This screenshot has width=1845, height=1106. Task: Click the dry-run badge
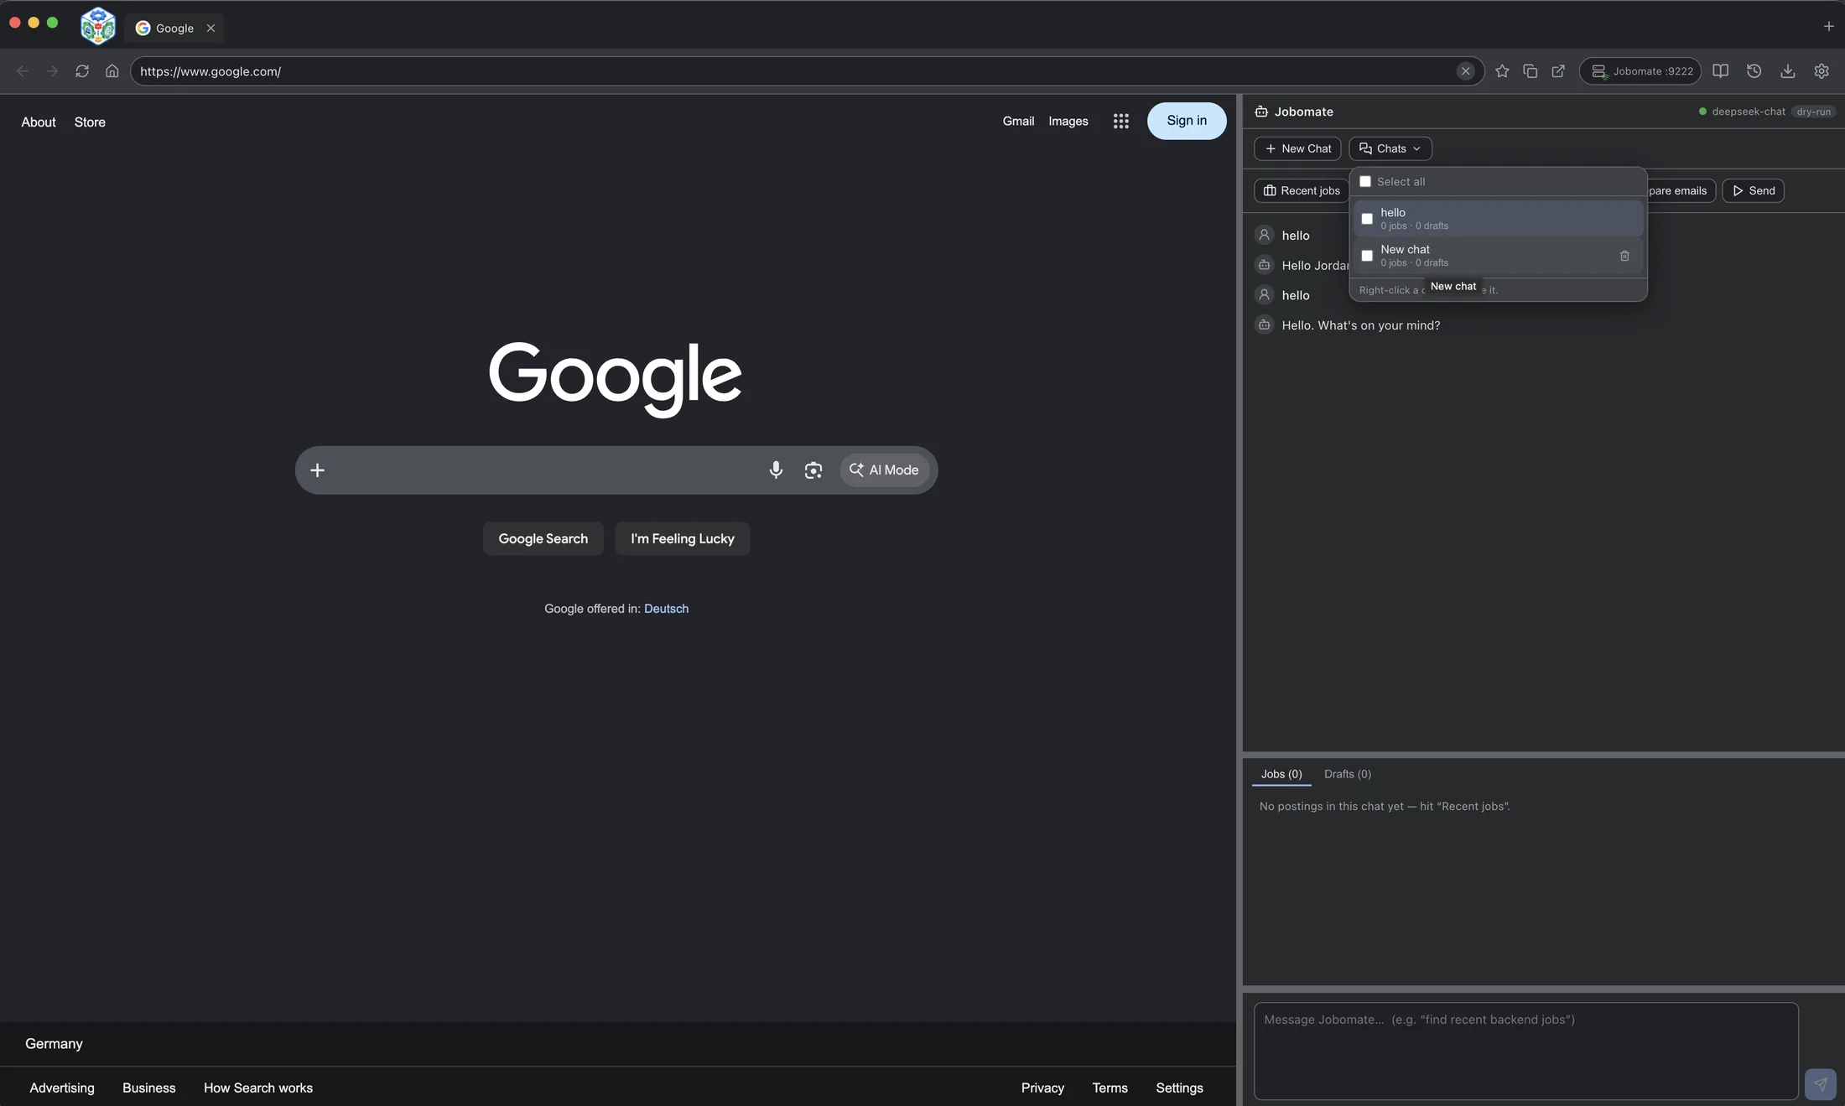(x=1813, y=112)
